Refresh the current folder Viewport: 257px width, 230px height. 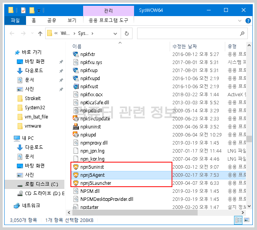[x=127, y=33]
